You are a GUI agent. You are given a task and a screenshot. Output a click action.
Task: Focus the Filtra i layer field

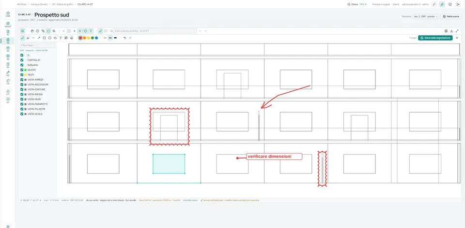pos(37,45)
